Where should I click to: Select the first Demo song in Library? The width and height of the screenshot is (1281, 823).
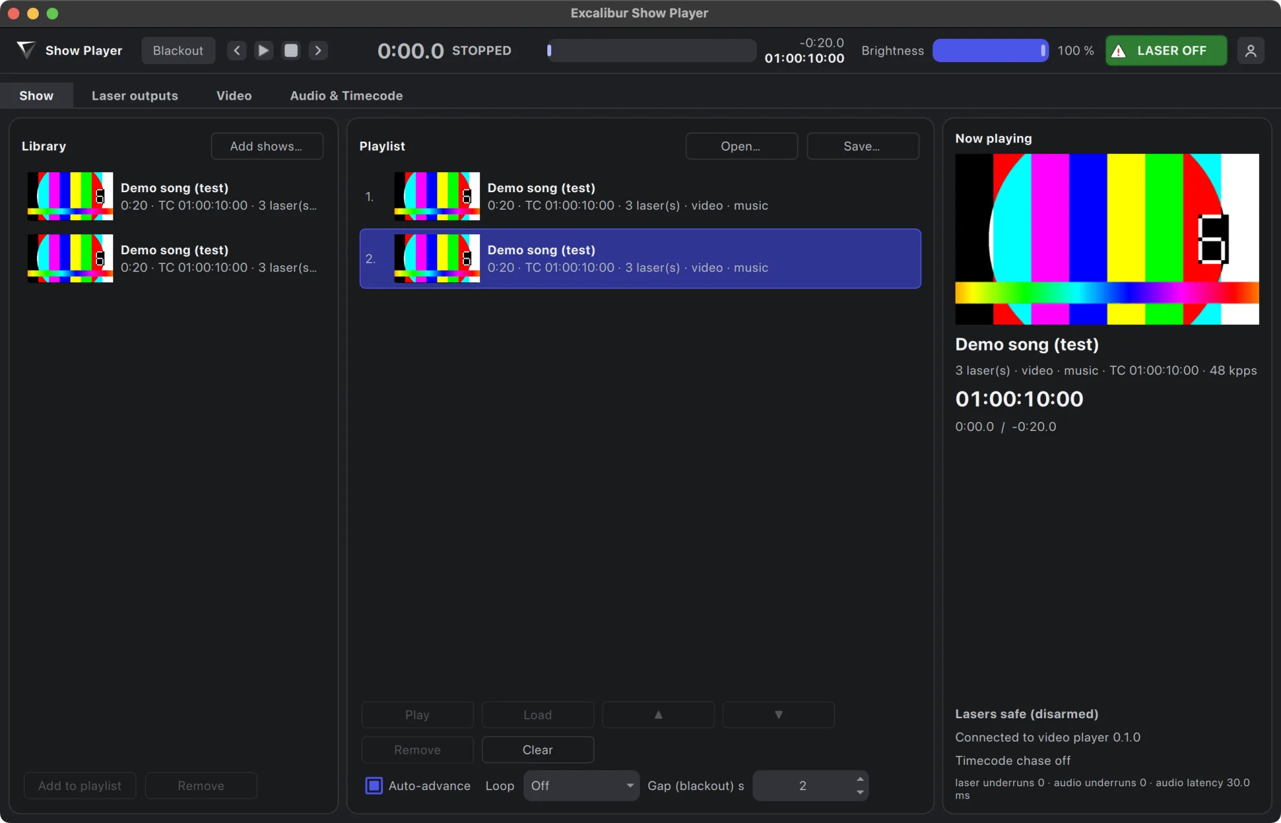[173, 196]
